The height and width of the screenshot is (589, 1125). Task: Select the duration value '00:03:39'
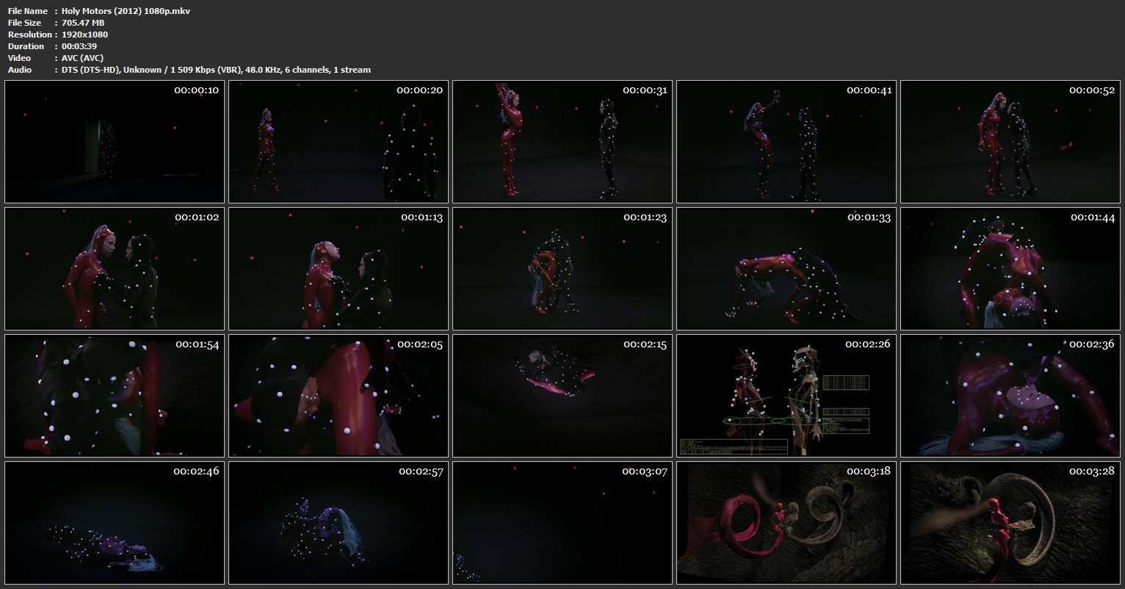pyautogui.click(x=79, y=46)
